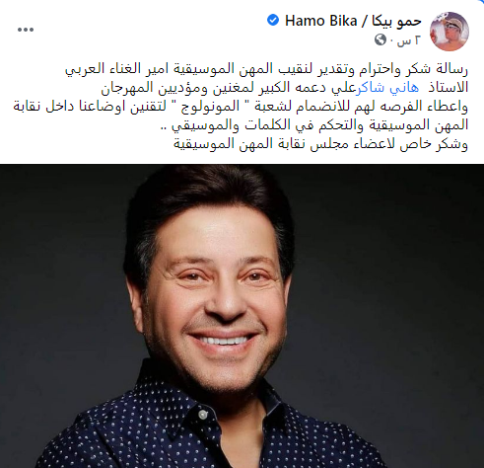This screenshot has height=468, width=484.
Task: Open the attached photo of the smiling man
Action: point(242,316)
